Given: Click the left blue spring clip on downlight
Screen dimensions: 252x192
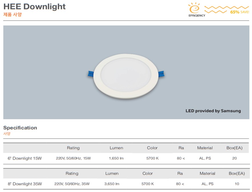Looking at the screenshot, I should (91, 74).
